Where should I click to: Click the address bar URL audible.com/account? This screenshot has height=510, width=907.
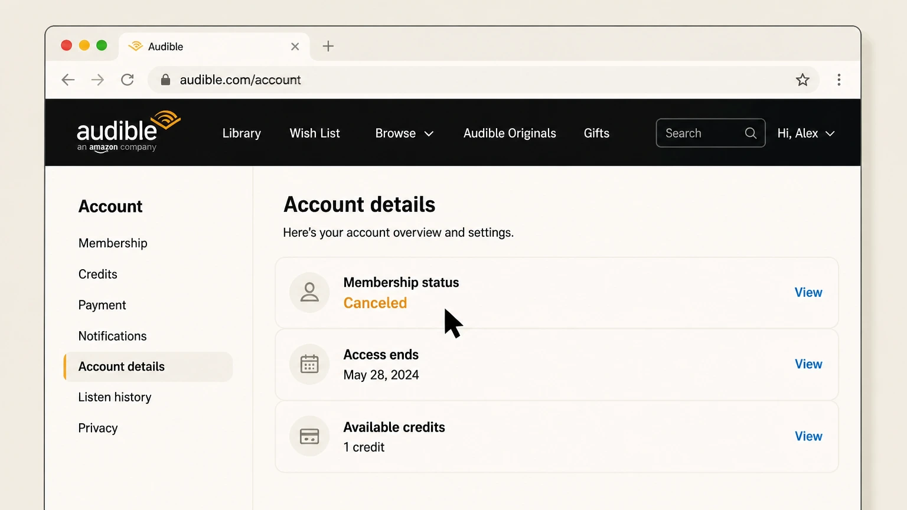click(240, 80)
